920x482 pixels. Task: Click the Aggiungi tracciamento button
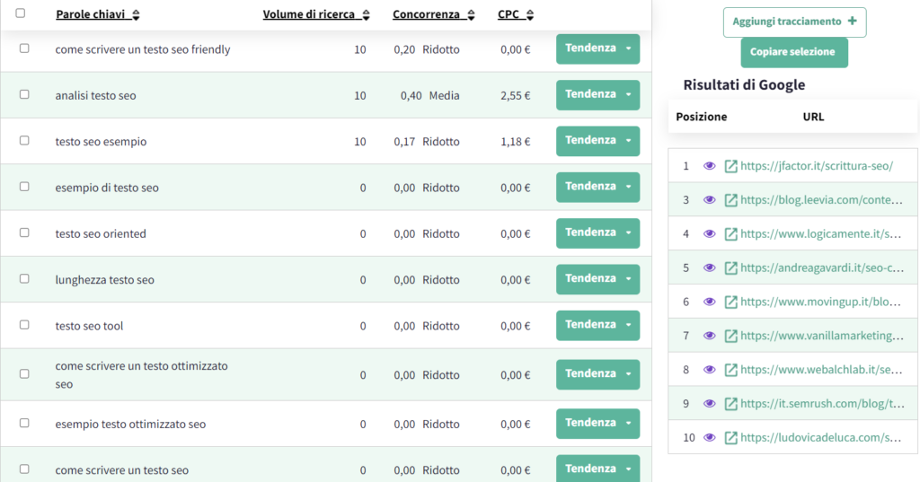(x=794, y=22)
